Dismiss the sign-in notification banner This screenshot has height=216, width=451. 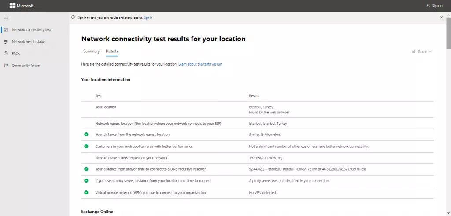pos(441,18)
